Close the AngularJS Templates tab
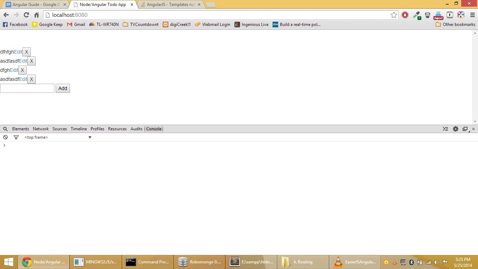 (199, 5)
